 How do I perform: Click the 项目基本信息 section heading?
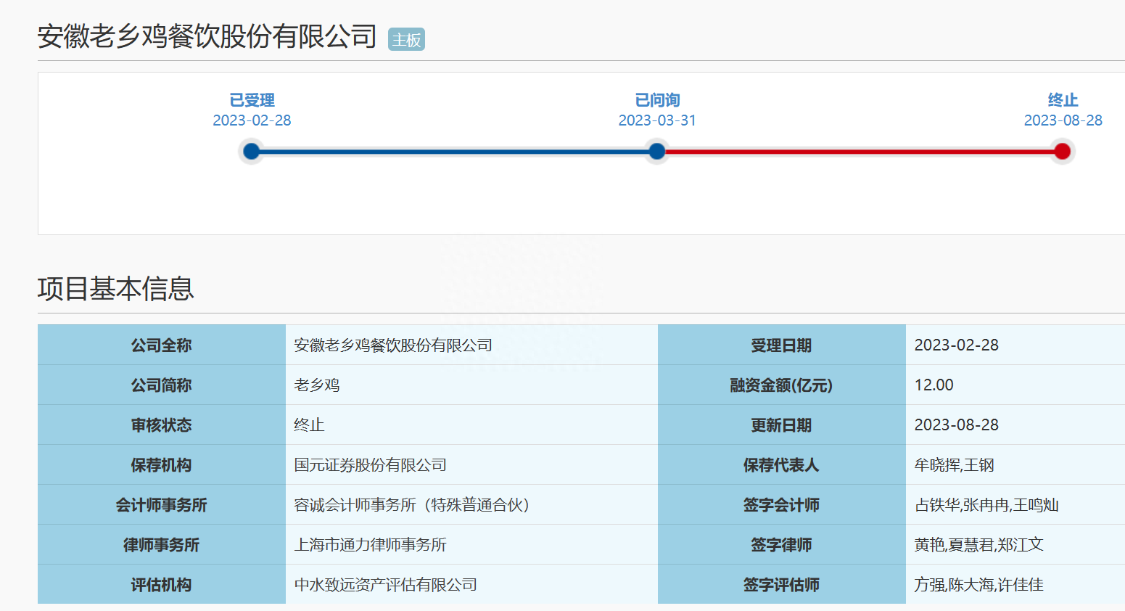[116, 289]
